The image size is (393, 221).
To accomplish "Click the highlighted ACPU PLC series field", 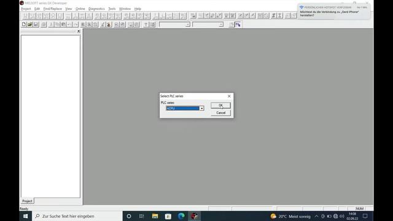I will click(x=183, y=108).
